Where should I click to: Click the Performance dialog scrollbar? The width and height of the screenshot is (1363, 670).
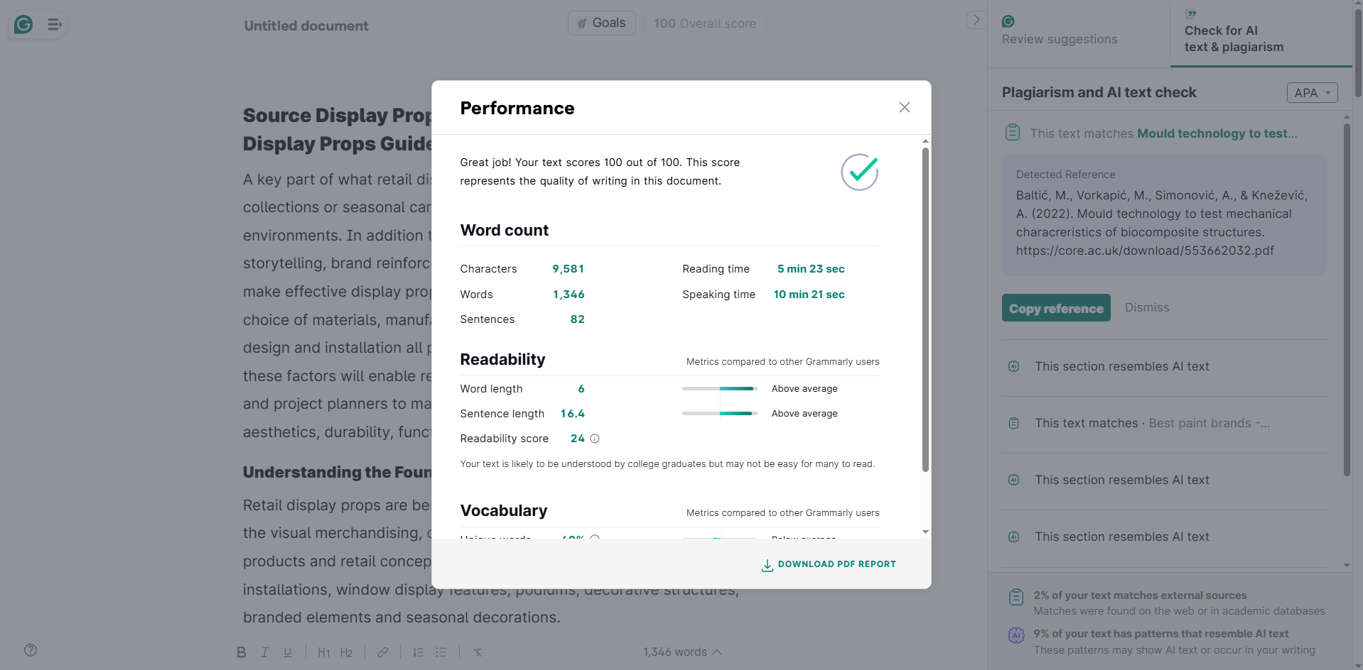925,310
